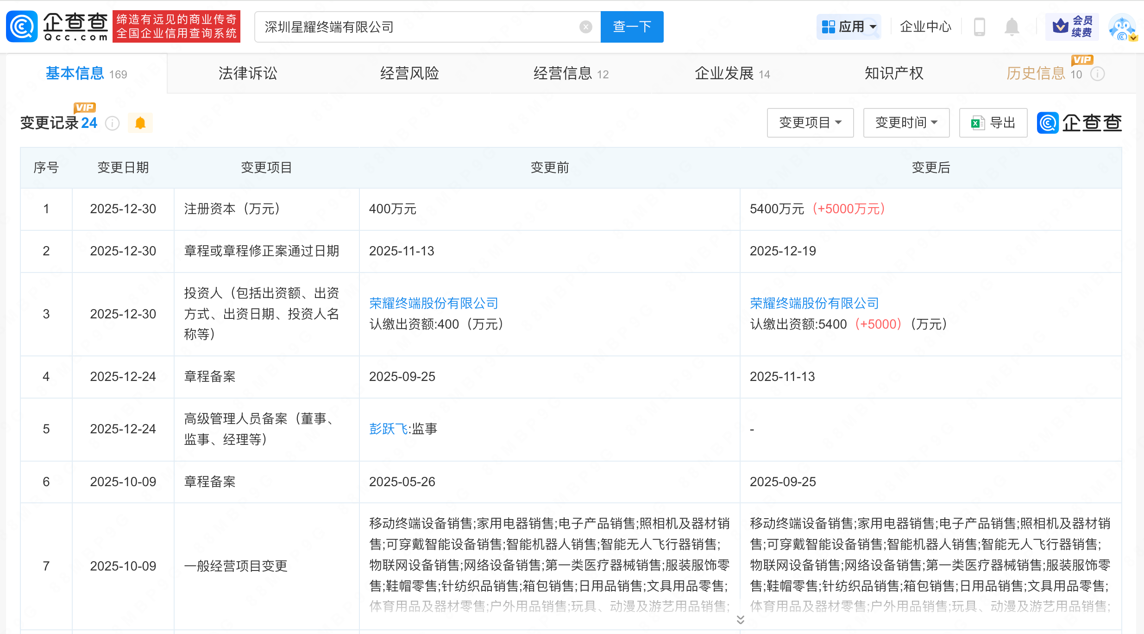Viewport: 1144px width, 634px height.
Task: Clear the search box text
Action: pyautogui.click(x=585, y=27)
